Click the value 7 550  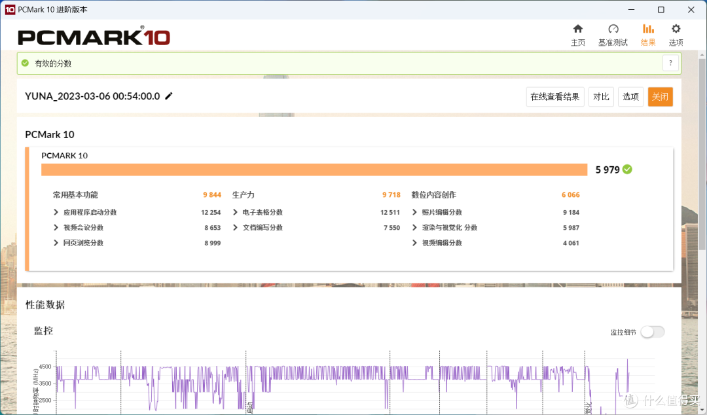(392, 228)
